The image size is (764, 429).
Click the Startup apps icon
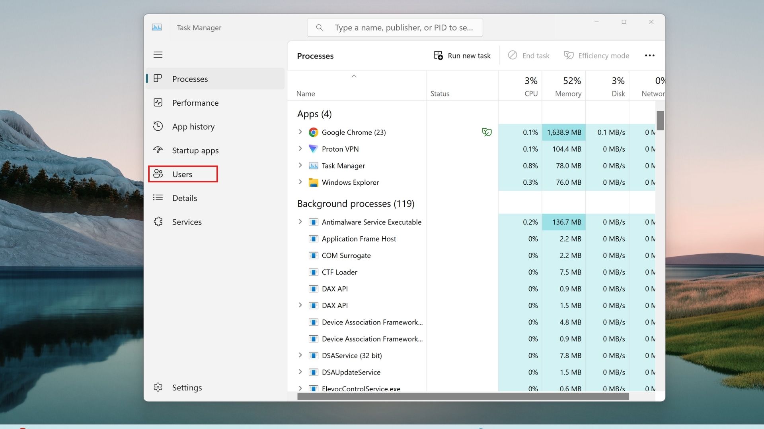[x=158, y=150]
